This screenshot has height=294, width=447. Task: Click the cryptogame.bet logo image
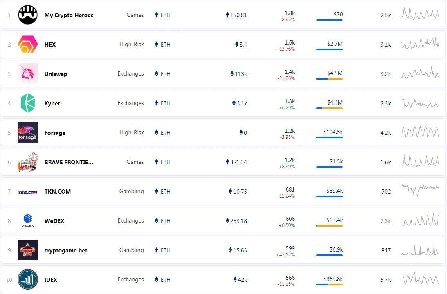tap(27, 250)
